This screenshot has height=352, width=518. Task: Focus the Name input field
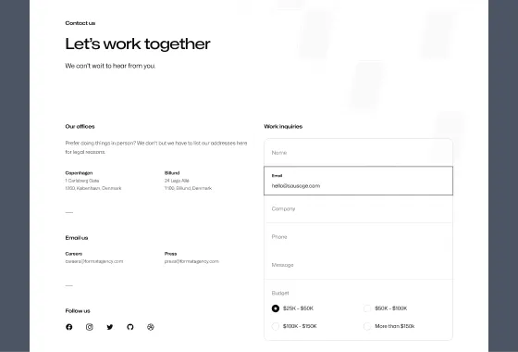tap(359, 153)
